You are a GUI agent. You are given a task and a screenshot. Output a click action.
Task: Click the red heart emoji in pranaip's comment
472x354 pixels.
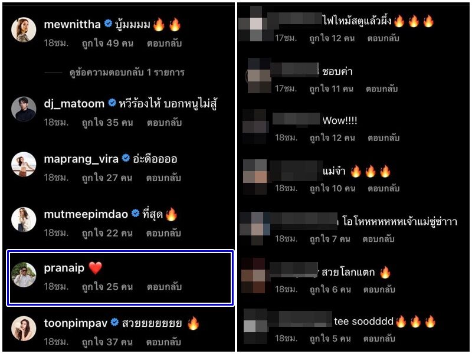pos(96,268)
